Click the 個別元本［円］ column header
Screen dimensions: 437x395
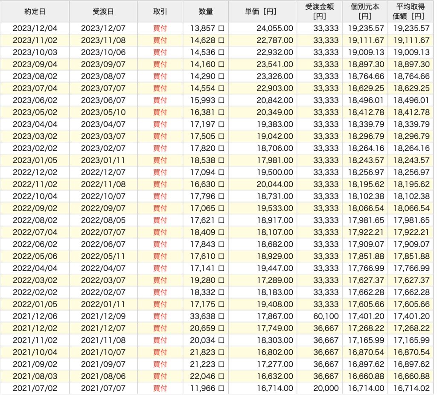pyautogui.click(x=365, y=12)
